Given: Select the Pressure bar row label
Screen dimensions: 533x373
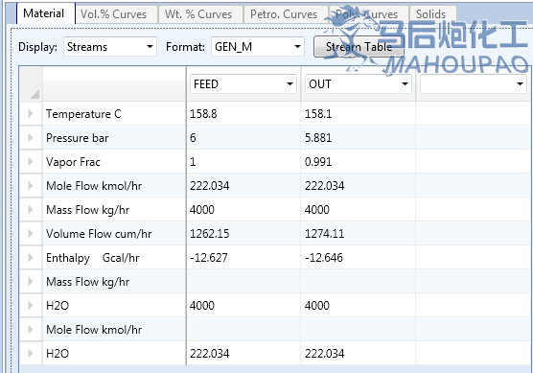Looking at the screenshot, I should 77,138.
